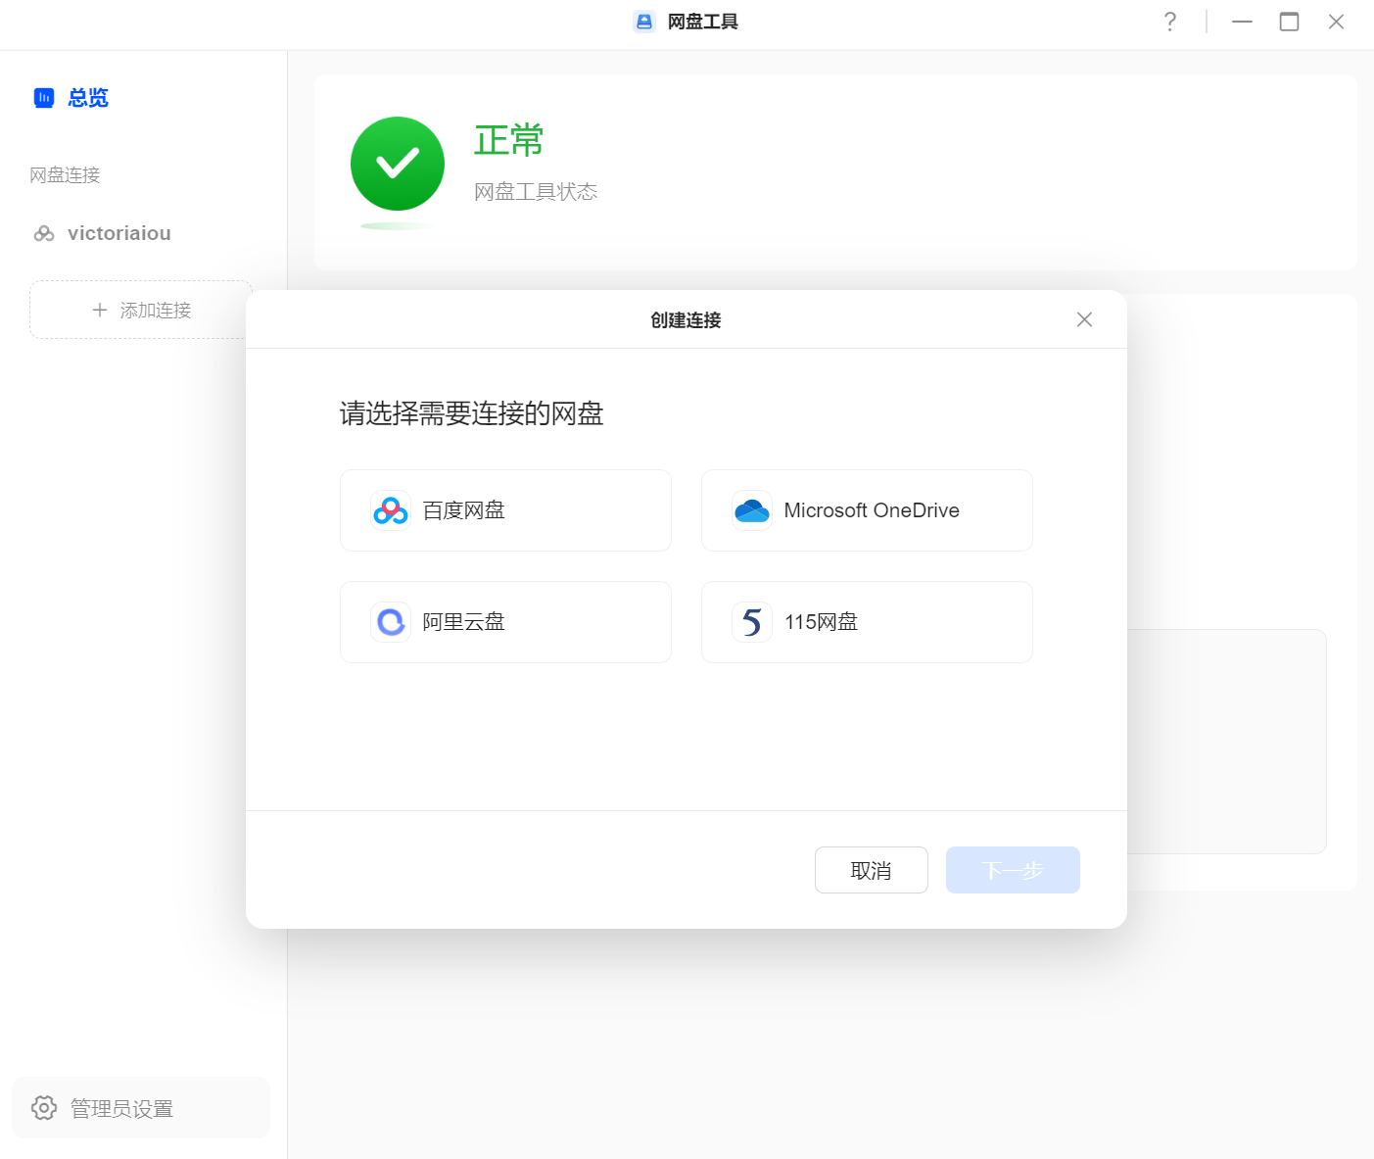
Task: Click the OneDrive cloud icon
Action: [x=752, y=510]
